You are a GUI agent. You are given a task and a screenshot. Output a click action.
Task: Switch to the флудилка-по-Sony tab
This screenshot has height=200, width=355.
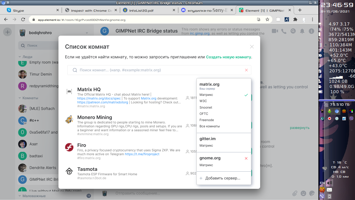[x=207, y=10]
